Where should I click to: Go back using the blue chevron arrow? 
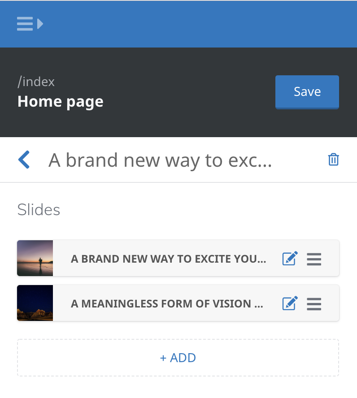coord(24,160)
